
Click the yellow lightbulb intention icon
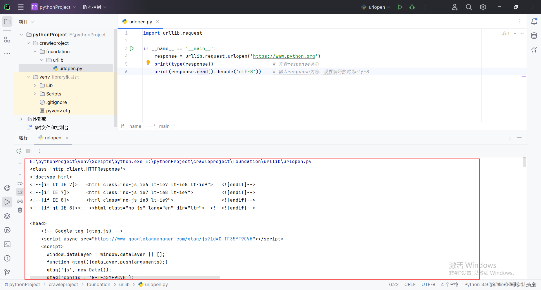tap(148, 63)
